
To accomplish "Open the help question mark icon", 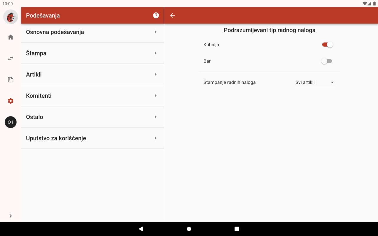I will click(156, 15).
